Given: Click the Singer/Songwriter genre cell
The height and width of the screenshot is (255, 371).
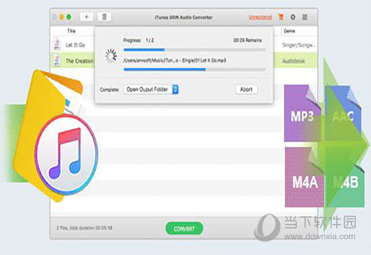Looking at the screenshot, I should [299, 45].
